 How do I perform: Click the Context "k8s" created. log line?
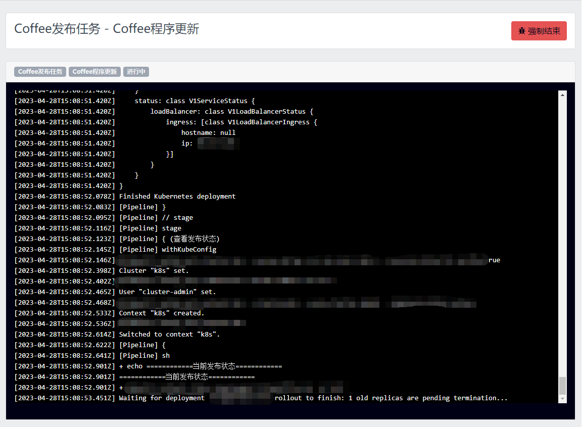click(162, 313)
